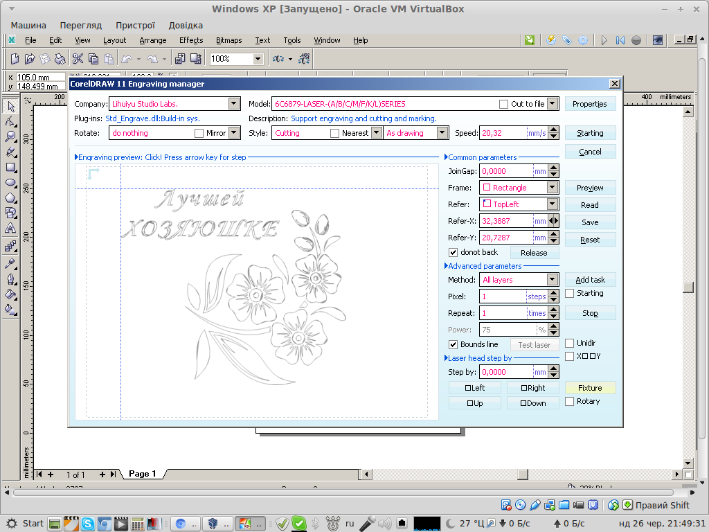Open the Model dropdown arrow
This screenshot has height=532, width=709.
(553, 104)
